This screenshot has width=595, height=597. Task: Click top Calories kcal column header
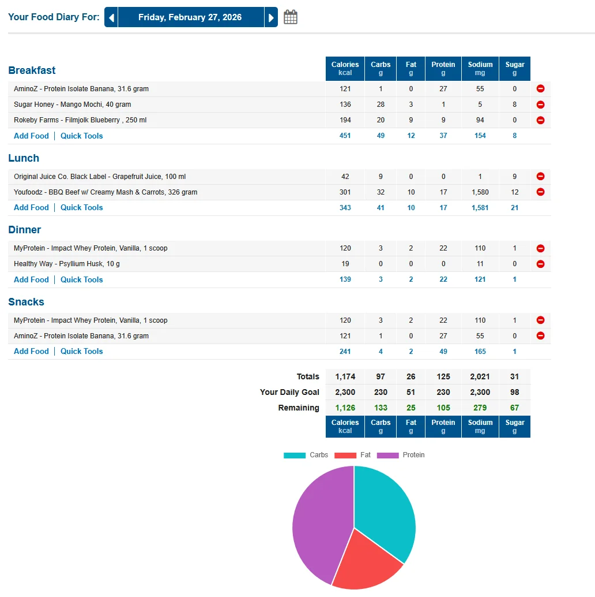[345, 69]
